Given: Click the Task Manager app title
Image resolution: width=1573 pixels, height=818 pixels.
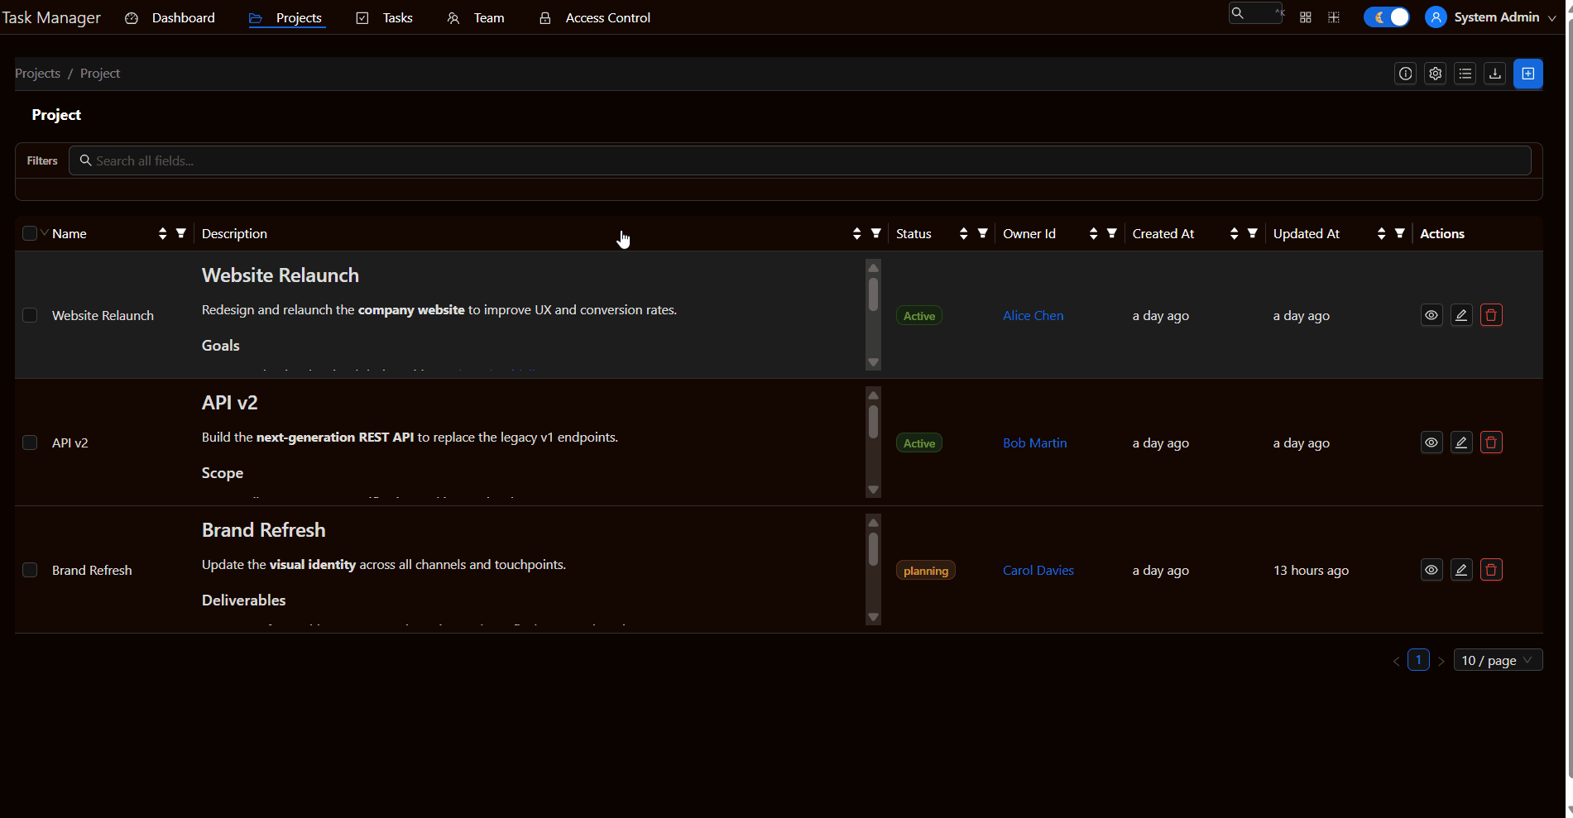Looking at the screenshot, I should 51,17.
